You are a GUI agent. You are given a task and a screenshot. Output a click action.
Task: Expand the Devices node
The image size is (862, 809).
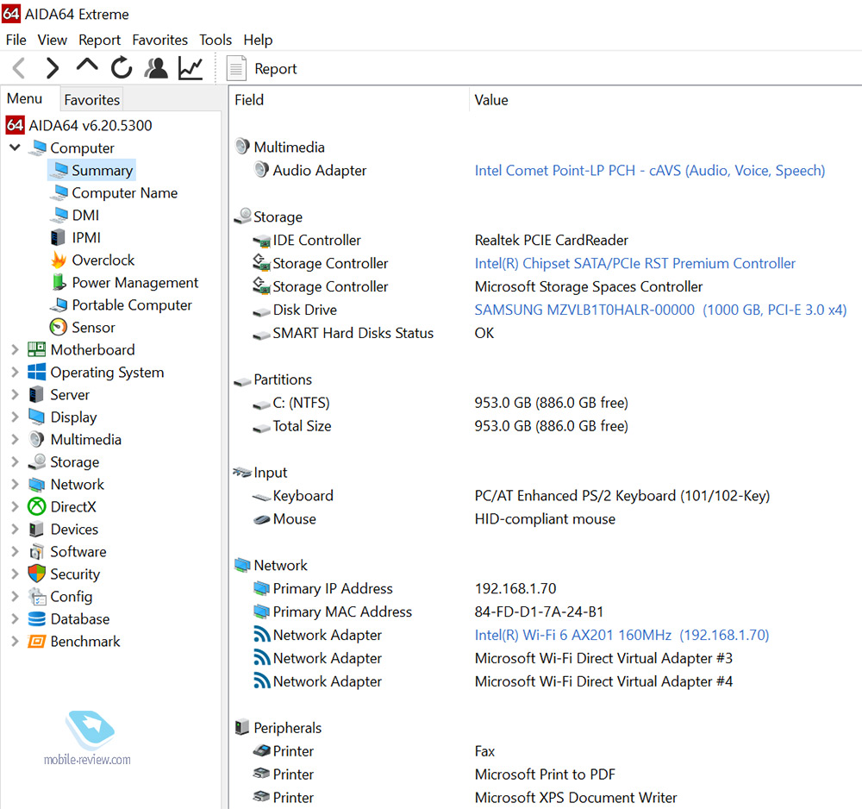pos(15,529)
